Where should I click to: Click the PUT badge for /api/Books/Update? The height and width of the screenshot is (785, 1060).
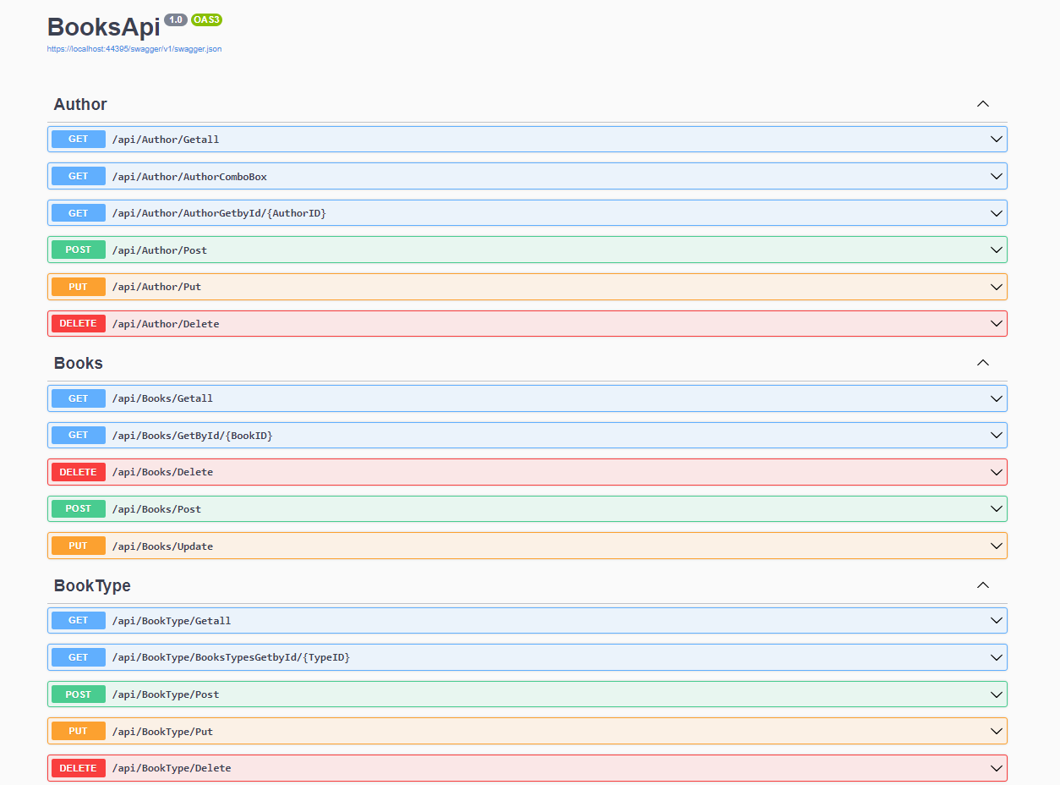(x=79, y=546)
